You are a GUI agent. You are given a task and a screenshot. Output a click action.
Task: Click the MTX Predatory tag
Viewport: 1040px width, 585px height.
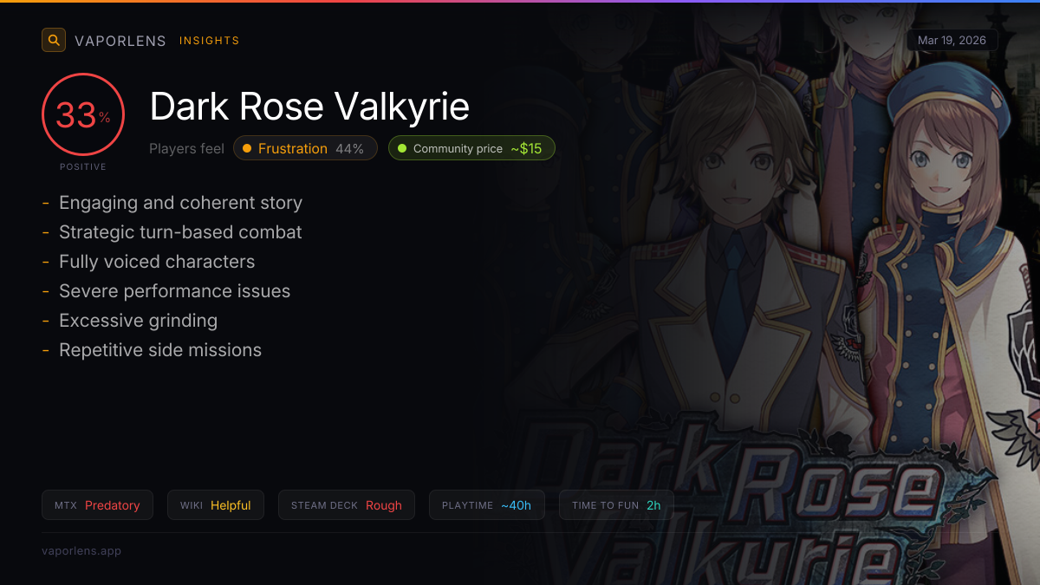pyautogui.click(x=97, y=505)
